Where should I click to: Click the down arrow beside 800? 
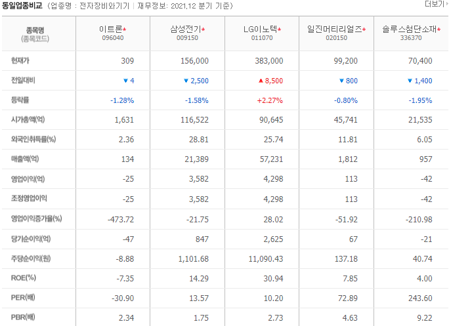point(341,81)
